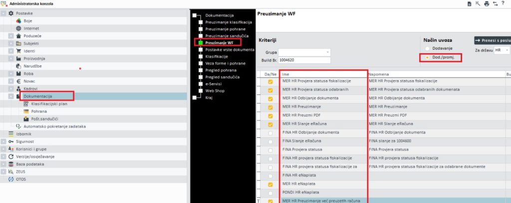
Task: Open Klasifikacijski plan tree item
Action: pos(49,103)
